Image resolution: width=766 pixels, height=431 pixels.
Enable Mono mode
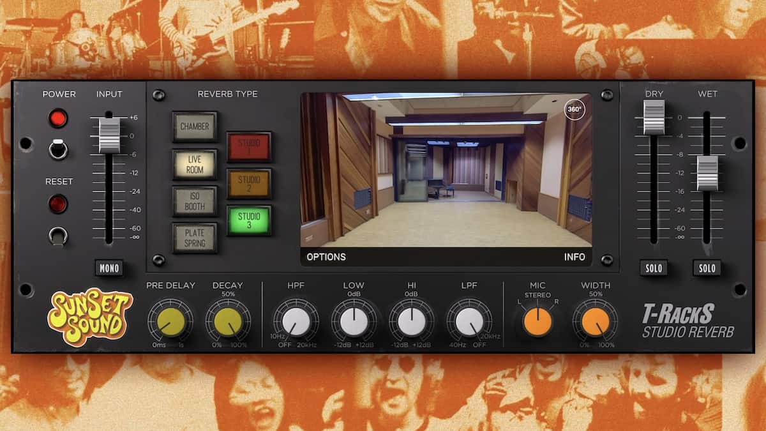click(109, 268)
